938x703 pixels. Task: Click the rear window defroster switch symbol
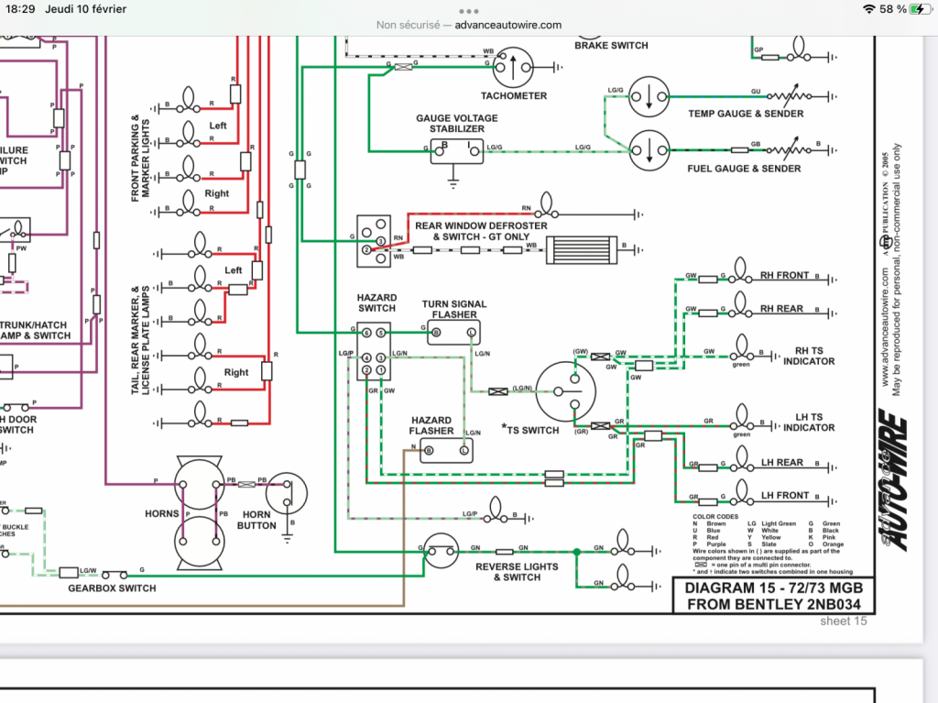pos(374,241)
